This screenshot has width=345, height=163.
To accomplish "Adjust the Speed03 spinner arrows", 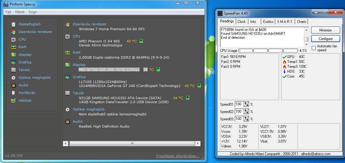I will (246, 119).
